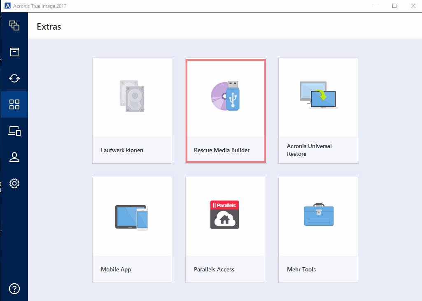Click the tablet and phone icon
The image size is (422, 301).
point(132,218)
